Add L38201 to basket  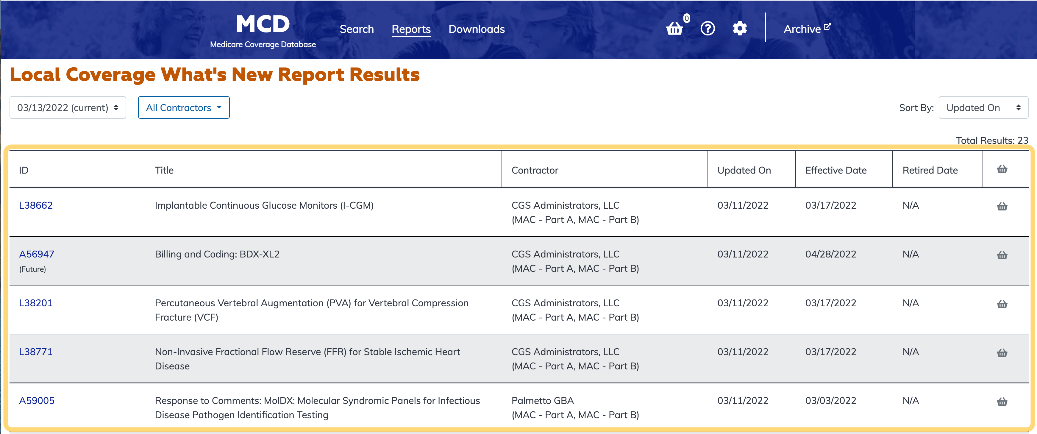pyautogui.click(x=1002, y=304)
